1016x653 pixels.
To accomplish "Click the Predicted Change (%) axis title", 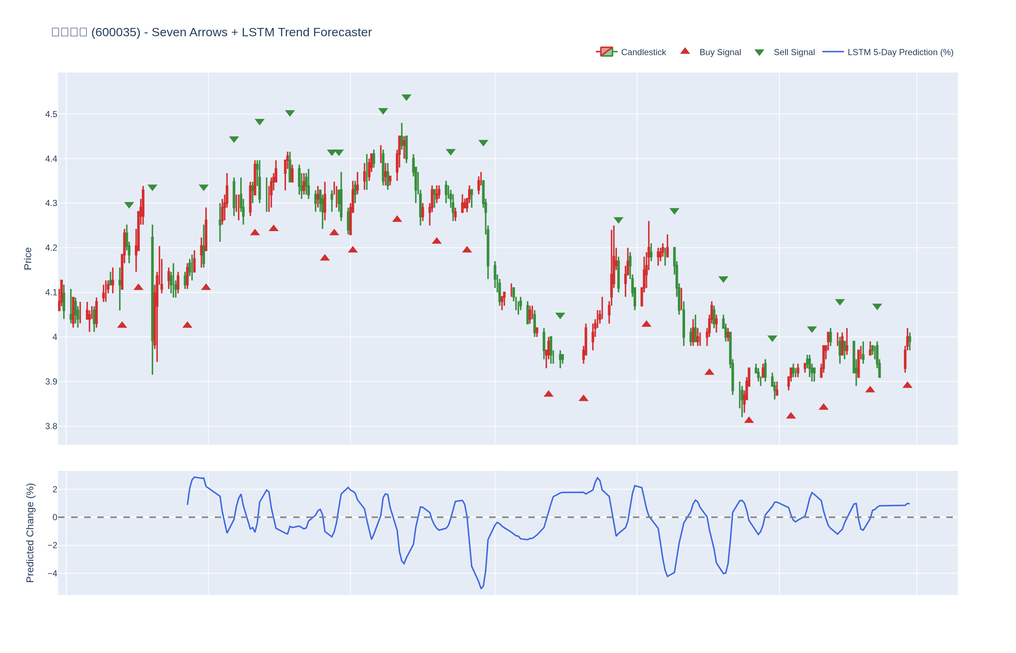I will coord(30,533).
